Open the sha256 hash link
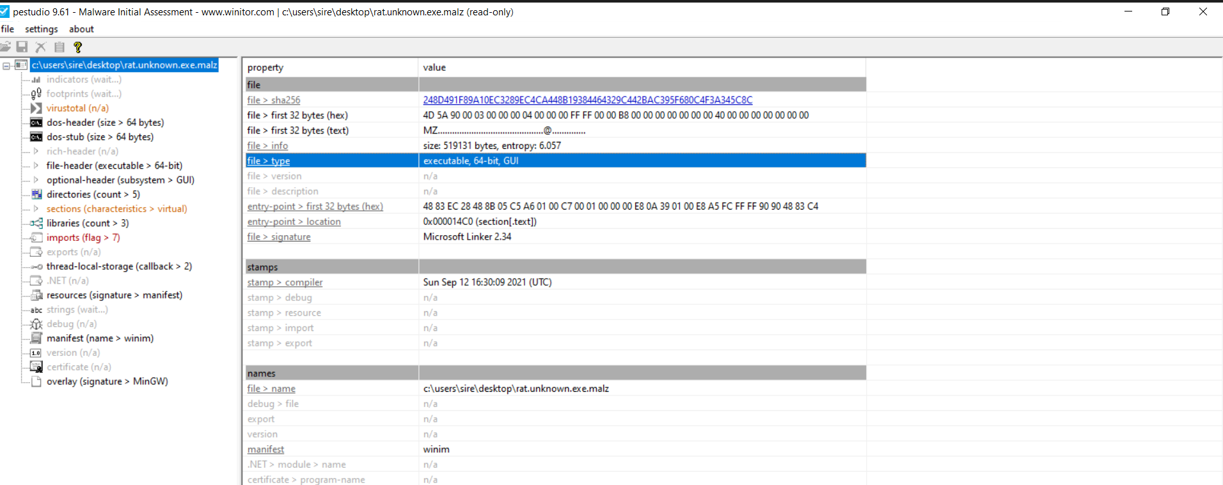The image size is (1223, 485). [587, 100]
